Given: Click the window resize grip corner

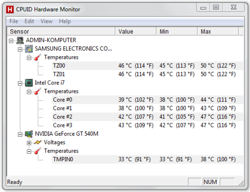Looking at the screenshot, I should point(241,183).
